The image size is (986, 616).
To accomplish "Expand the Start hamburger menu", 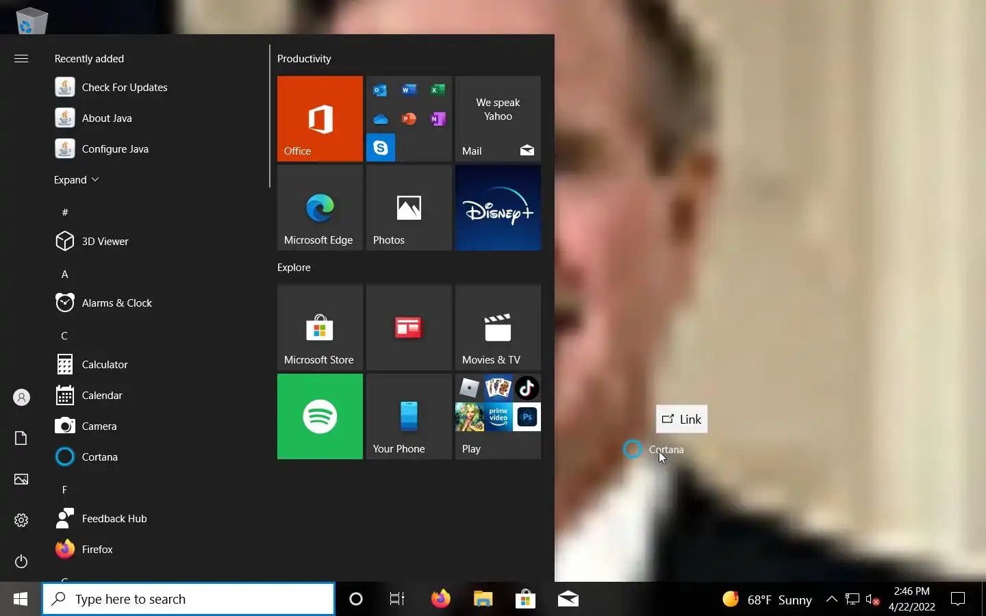I will coord(21,58).
